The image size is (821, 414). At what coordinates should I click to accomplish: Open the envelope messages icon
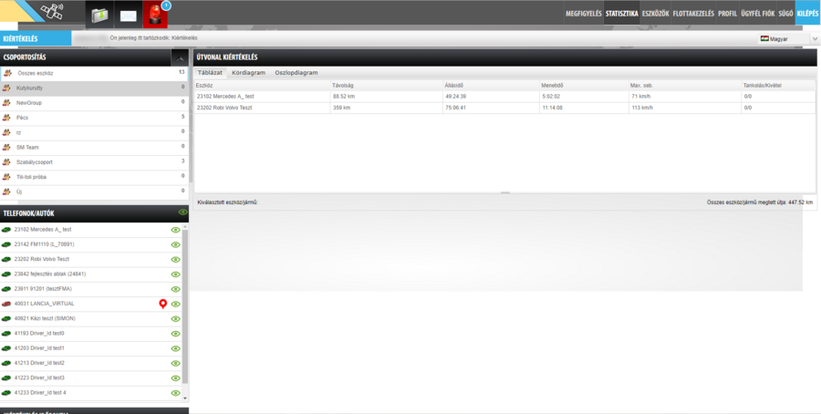coord(128,14)
